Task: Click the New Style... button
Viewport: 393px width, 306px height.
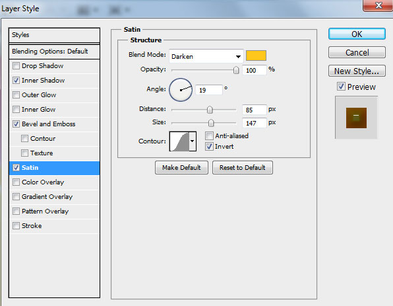Action: click(x=357, y=71)
